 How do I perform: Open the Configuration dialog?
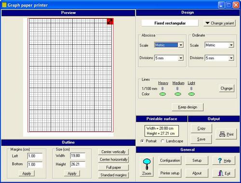170,160
